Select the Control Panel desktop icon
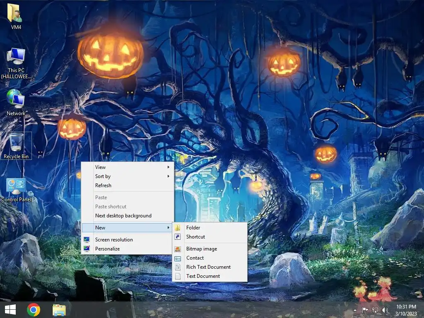This screenshot has width=424, height=318. pyautogui.click(x=16, y=190)
